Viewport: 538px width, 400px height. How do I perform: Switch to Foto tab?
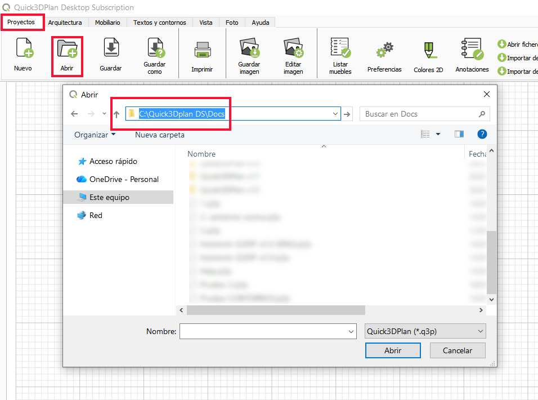(x=232, y=23)
